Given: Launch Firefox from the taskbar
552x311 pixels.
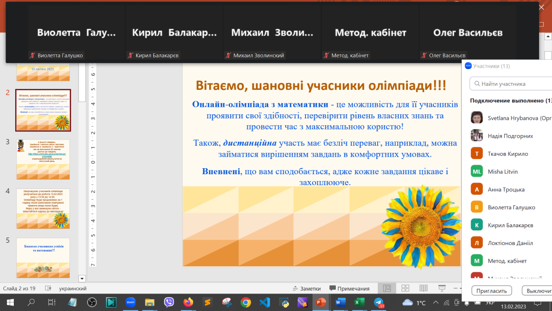Looking at the screenshot, I should 188,303.
